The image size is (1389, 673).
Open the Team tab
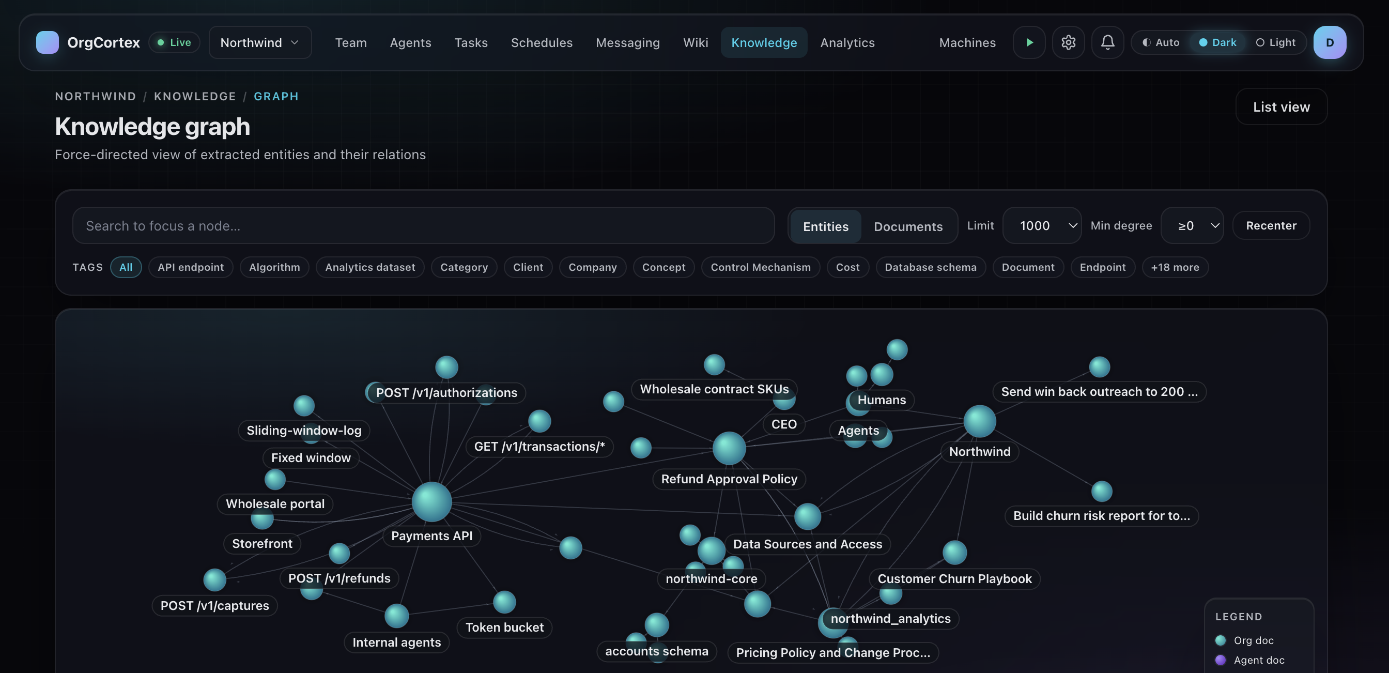(350, 42)
